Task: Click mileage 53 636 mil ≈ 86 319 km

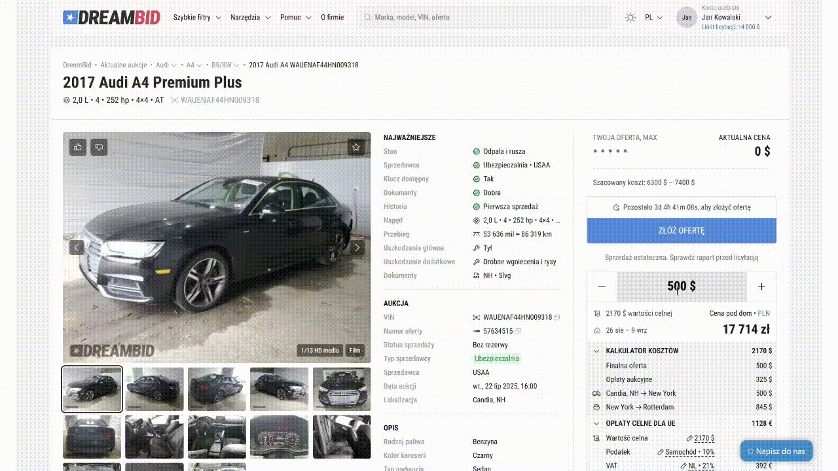Action: coord(517,234)
